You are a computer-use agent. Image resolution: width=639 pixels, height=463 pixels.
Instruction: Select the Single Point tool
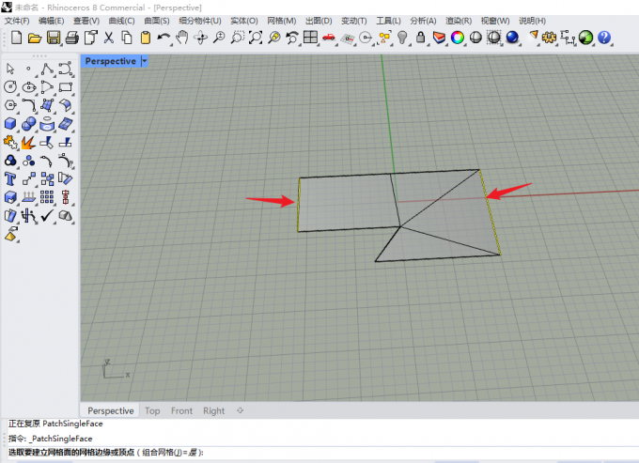[x=28, y=69]
